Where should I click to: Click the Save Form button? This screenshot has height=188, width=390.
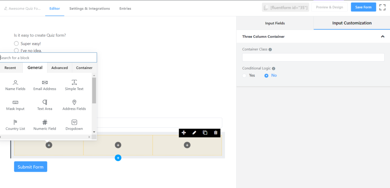pyautogui.click(x=363, y=7)
